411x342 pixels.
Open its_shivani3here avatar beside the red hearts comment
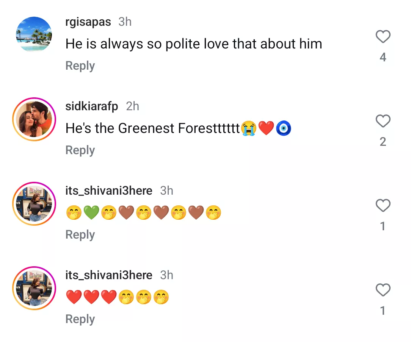click(x=34, y=288)
